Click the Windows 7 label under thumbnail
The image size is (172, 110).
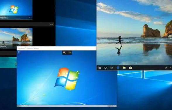coord(4,18)
